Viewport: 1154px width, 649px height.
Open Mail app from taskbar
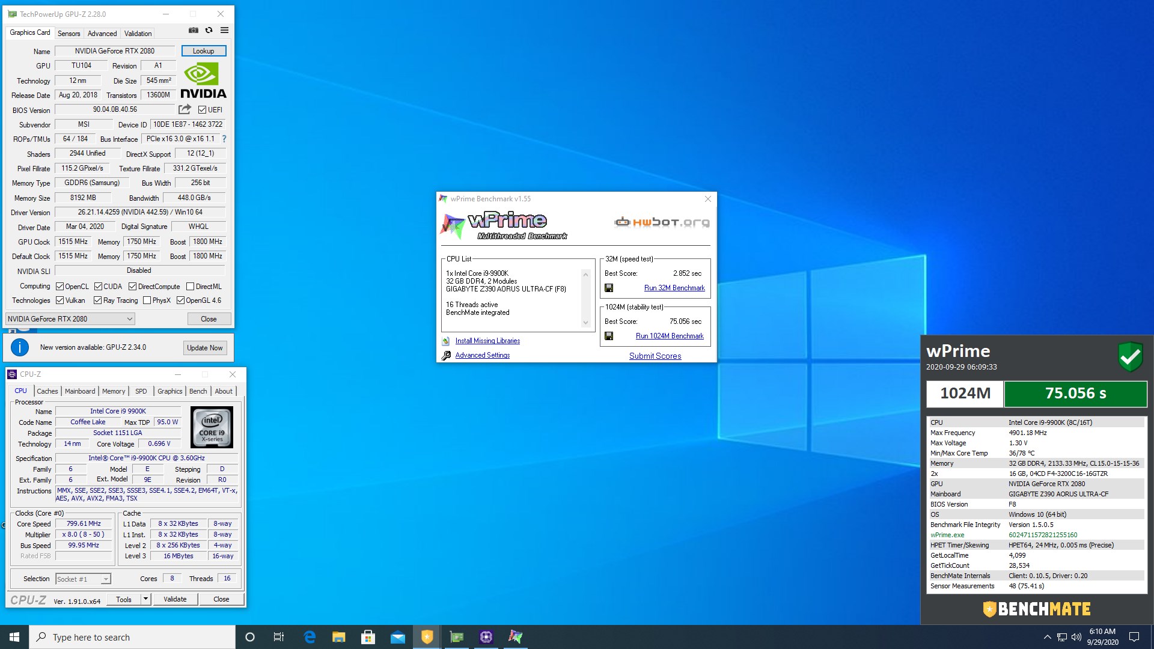click(x=397, y=637)
